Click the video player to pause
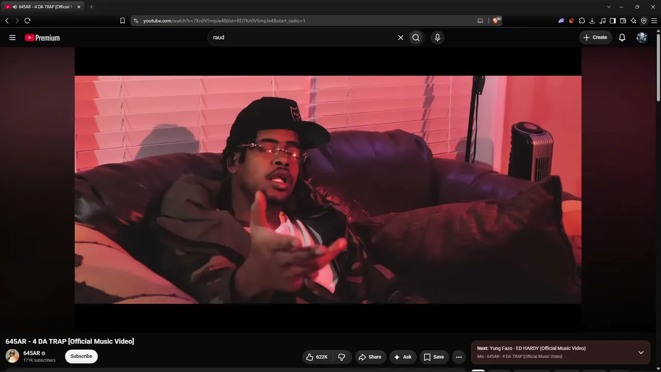661x372 pixels. (328, 190)
